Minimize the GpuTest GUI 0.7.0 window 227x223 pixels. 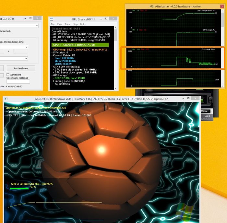click(x=25, y=18)
